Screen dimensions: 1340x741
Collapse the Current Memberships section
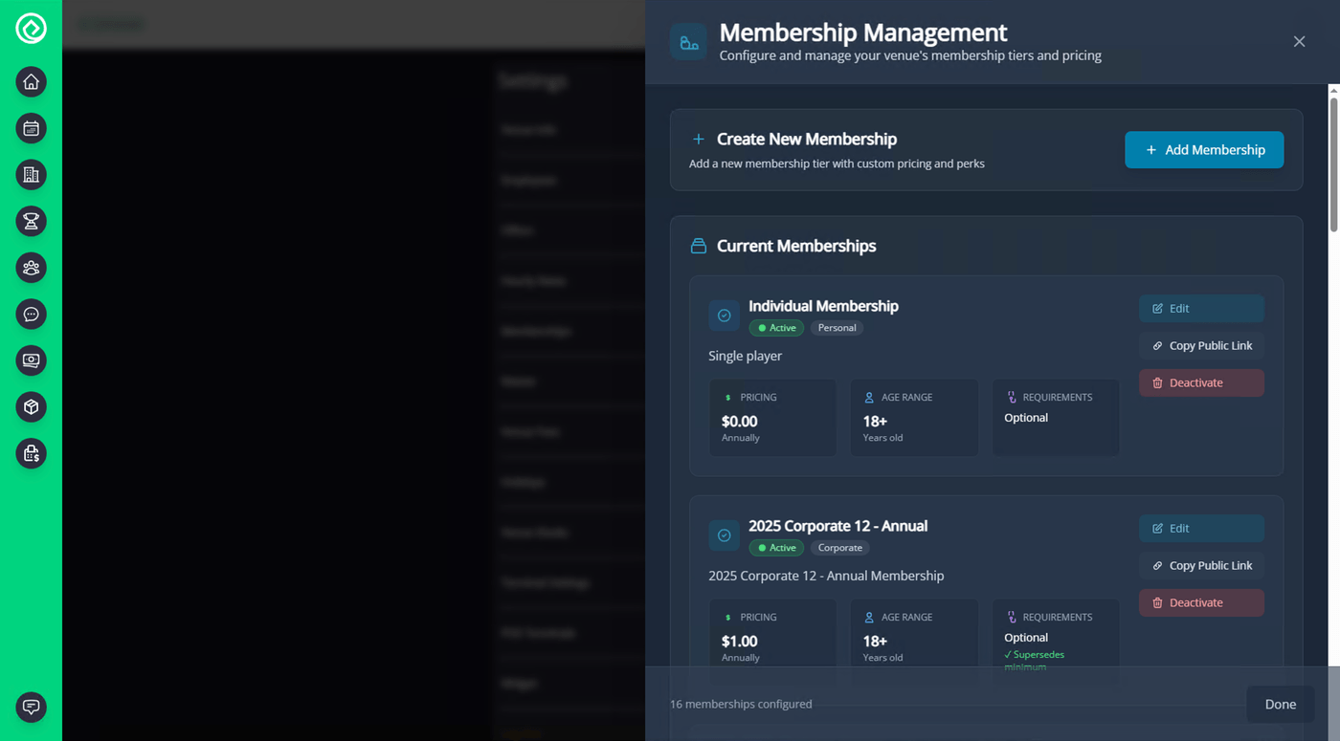pyautogui.click(x=796, y=246)
